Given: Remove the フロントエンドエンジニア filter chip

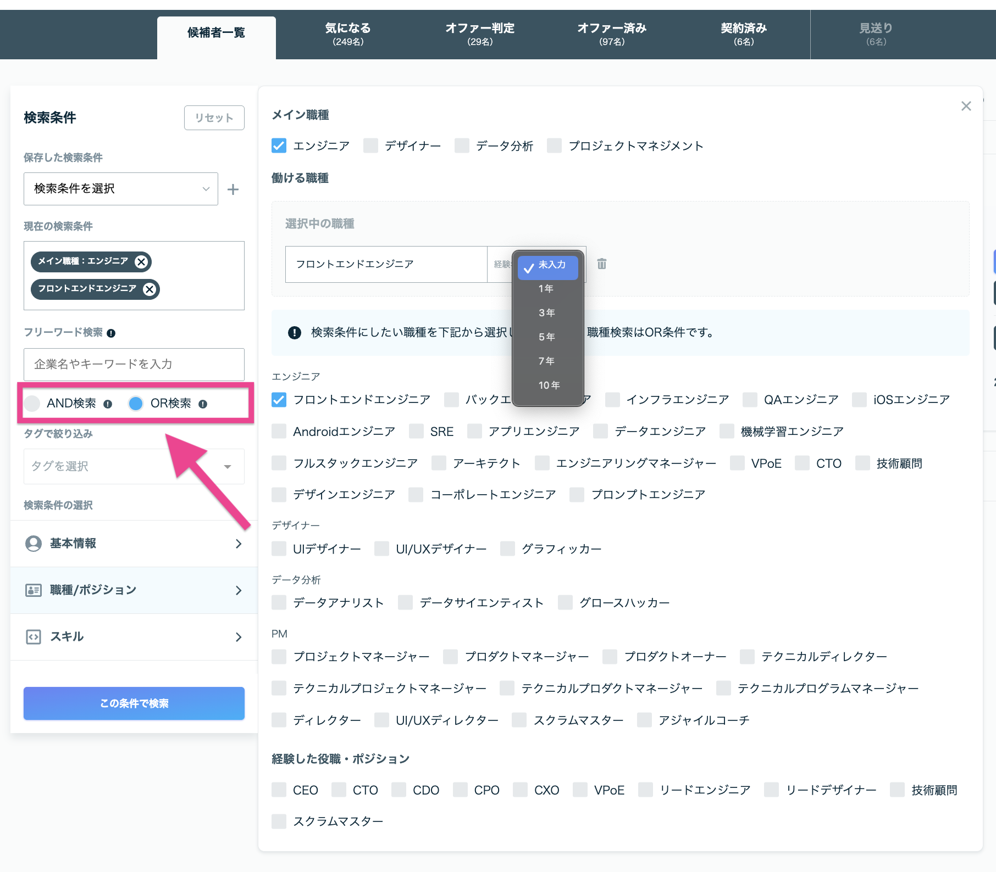Looking at the screenshot, I should (150, 289).
